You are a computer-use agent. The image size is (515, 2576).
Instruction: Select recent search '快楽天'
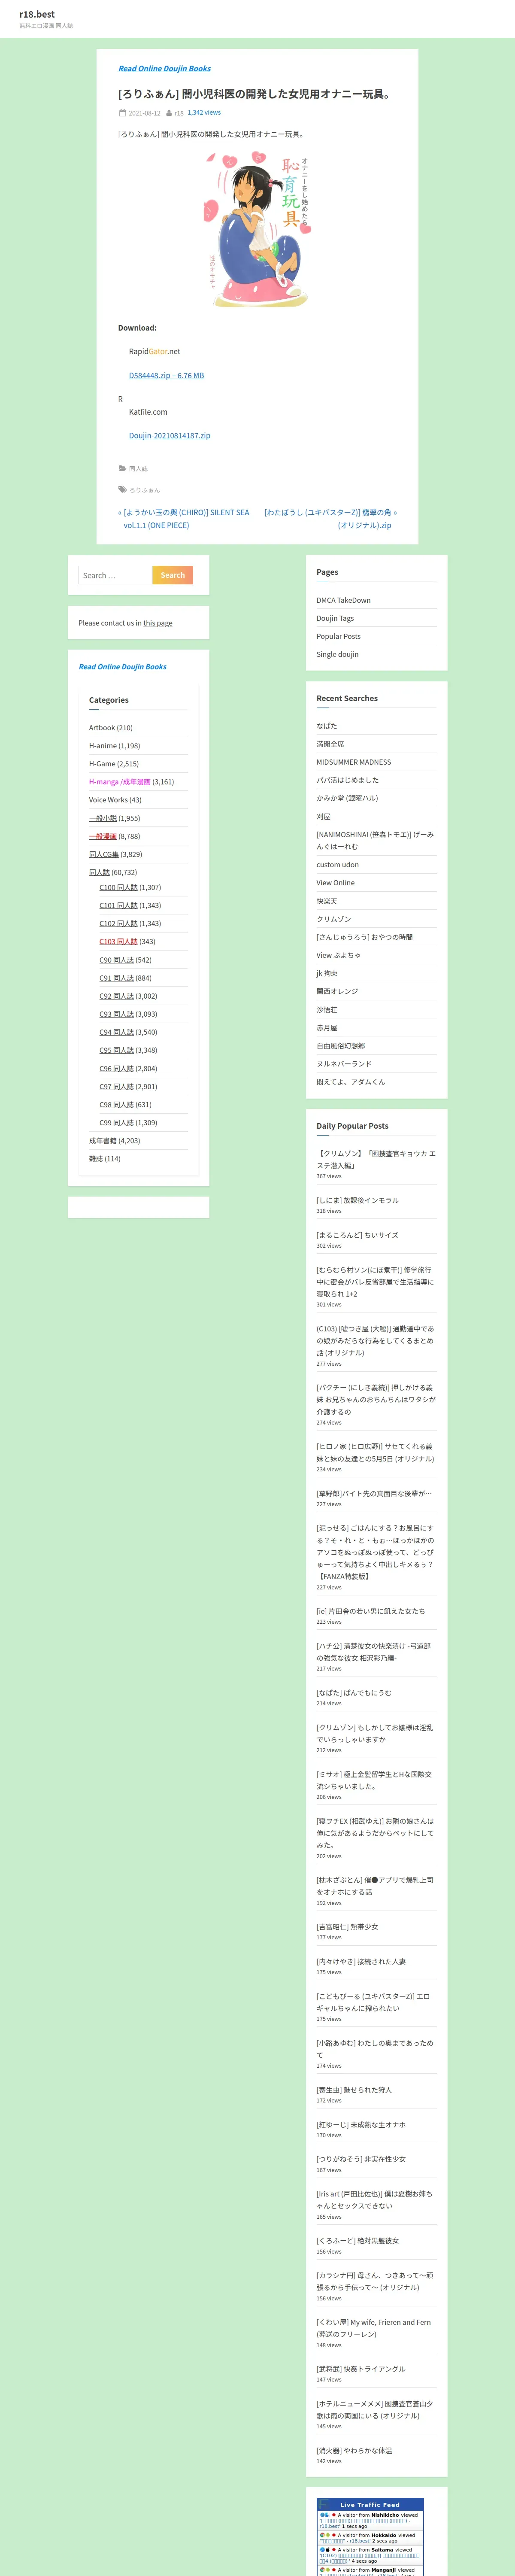(327, 901)
